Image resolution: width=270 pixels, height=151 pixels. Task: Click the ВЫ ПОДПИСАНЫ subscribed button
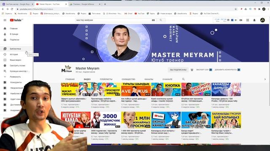point(178,70)
